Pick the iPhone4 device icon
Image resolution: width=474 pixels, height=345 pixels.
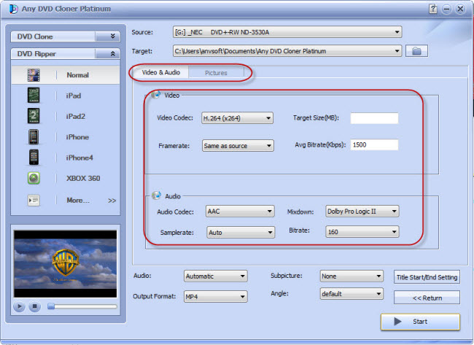pyautogui.click(x=34, y=158)
